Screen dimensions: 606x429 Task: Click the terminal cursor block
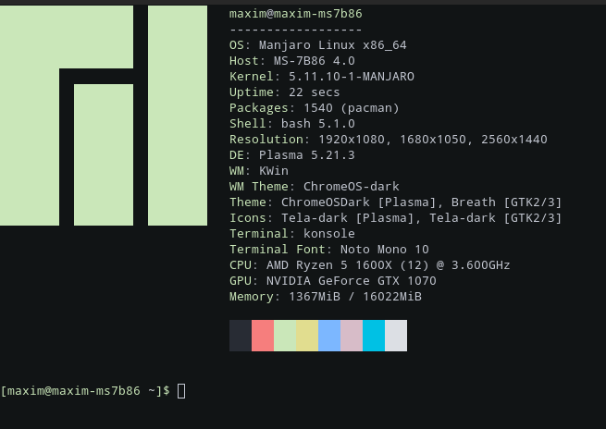click(x=181, y=391)
